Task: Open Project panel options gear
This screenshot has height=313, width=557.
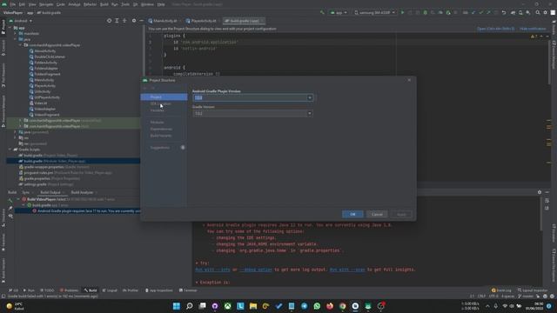Action: click(x=134, y=21)
